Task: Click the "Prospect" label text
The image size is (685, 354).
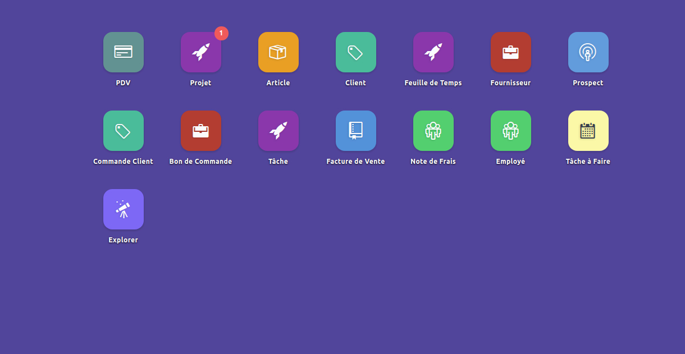Action: click(x=588, y=83)
